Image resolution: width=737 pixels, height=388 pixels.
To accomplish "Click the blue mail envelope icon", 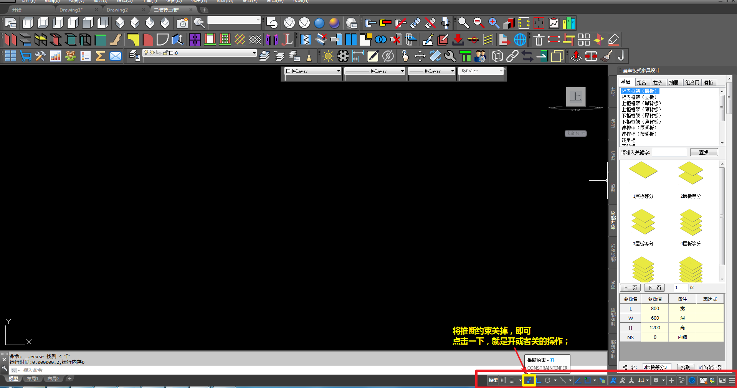I will (x=116, y=56).
